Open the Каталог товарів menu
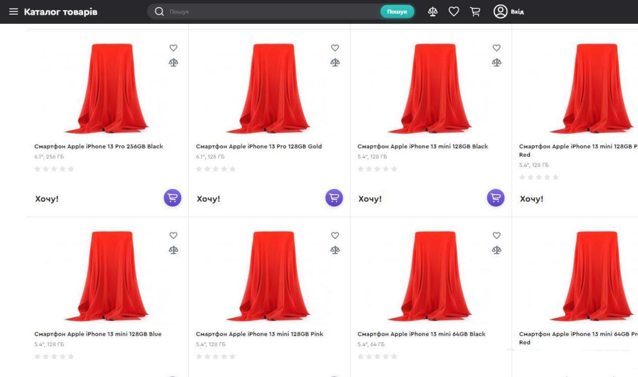This screenshot has width=638, height=377. coord(60,12)
